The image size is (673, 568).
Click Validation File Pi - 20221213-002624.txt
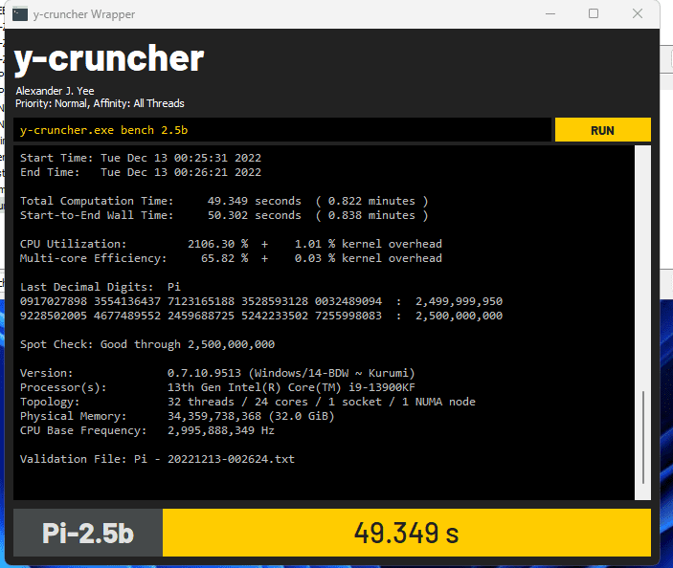157,459
